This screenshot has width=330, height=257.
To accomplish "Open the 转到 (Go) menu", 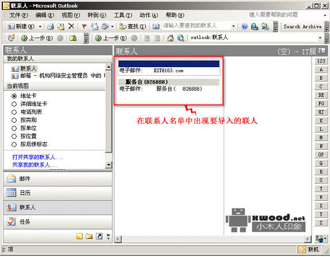I will [x=97, y=15].
